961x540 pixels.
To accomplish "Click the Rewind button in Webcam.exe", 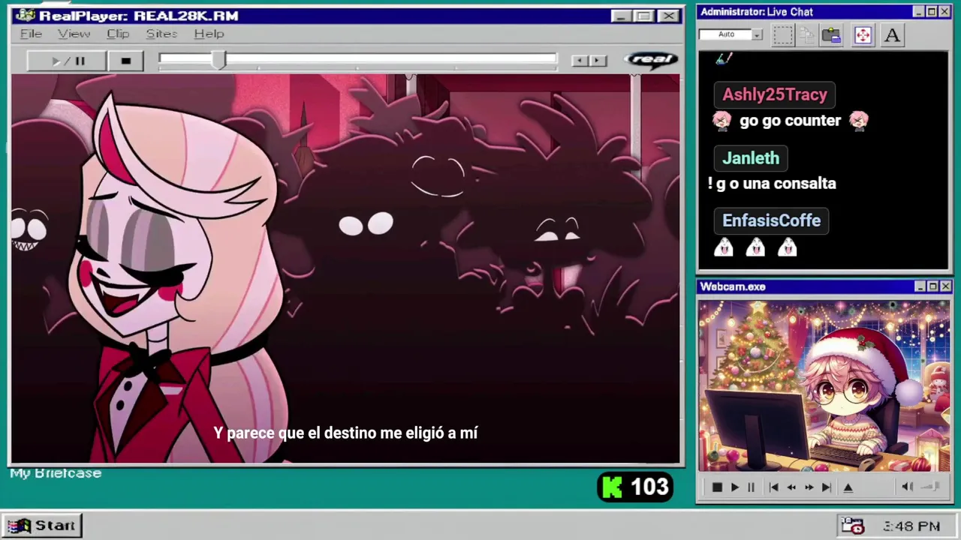I will pyautogui.click(x=791, y=487).
